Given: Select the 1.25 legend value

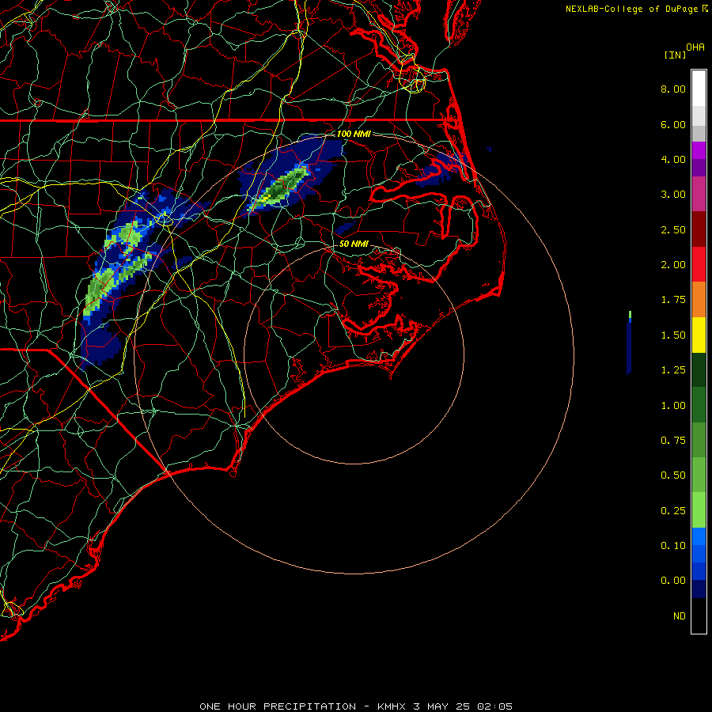Looking at the screenshot, I should coord(673,370).
